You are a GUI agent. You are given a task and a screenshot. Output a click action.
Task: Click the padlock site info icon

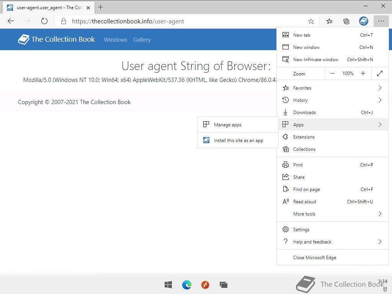(x=64, y=21)
